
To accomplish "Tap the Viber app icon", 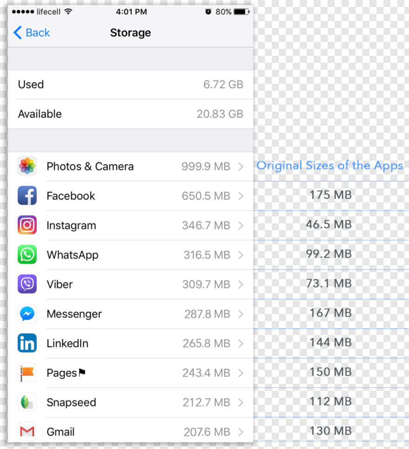I will point(27,284).
